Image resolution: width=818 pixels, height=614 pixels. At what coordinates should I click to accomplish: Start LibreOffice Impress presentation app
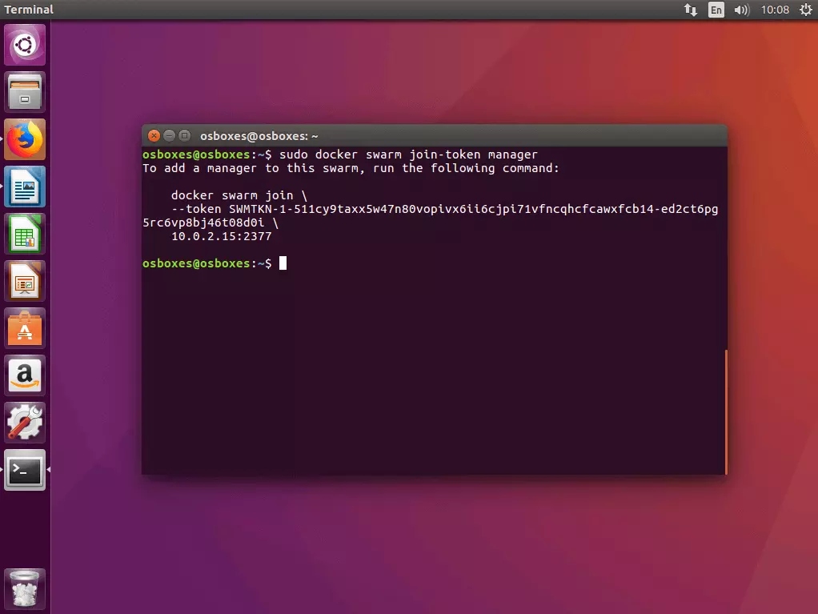coord(26,281)
